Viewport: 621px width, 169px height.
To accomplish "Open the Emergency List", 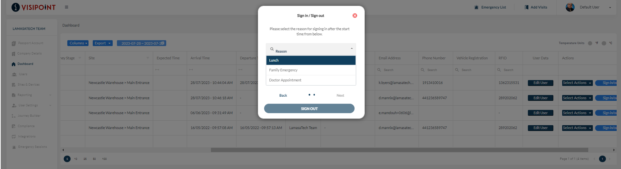I will 490,7.
